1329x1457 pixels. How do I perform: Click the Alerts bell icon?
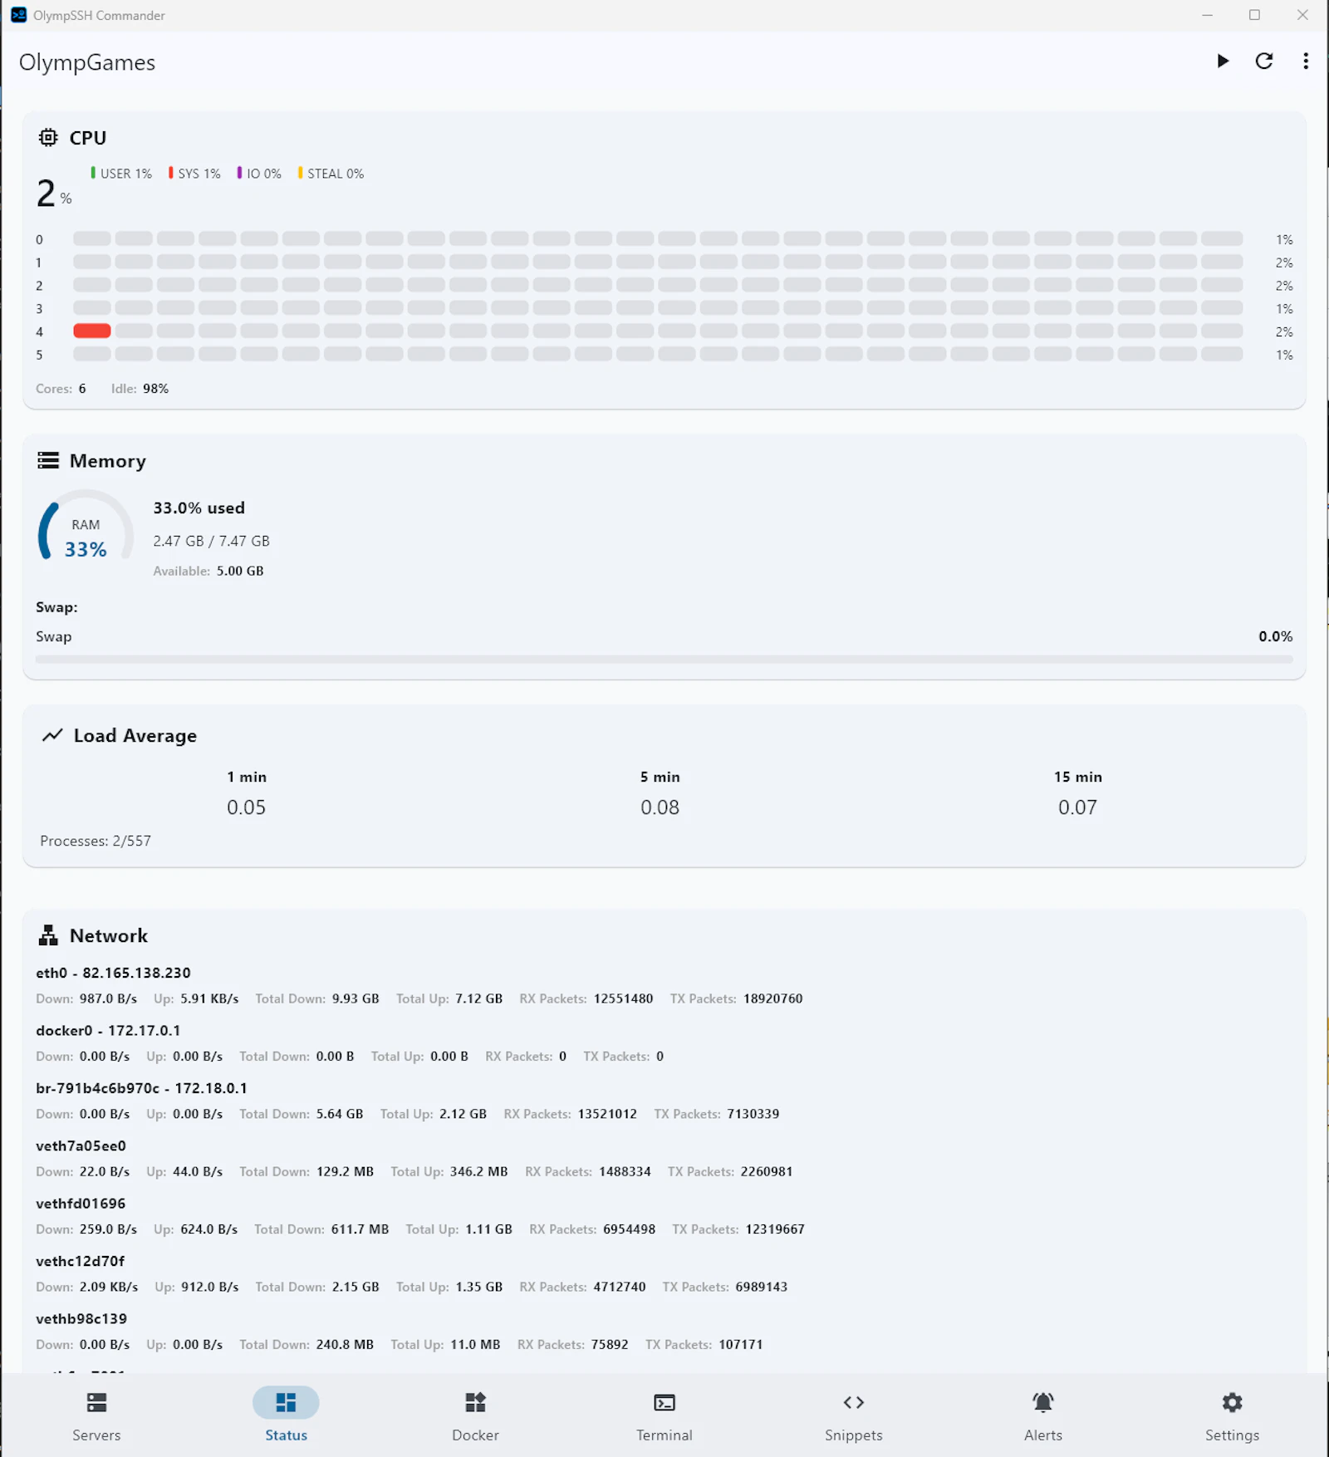(x=1043, y=1402)
